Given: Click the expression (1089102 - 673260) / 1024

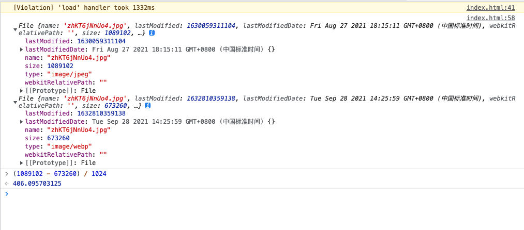Looking at the screenshot, I should (59, 174).
